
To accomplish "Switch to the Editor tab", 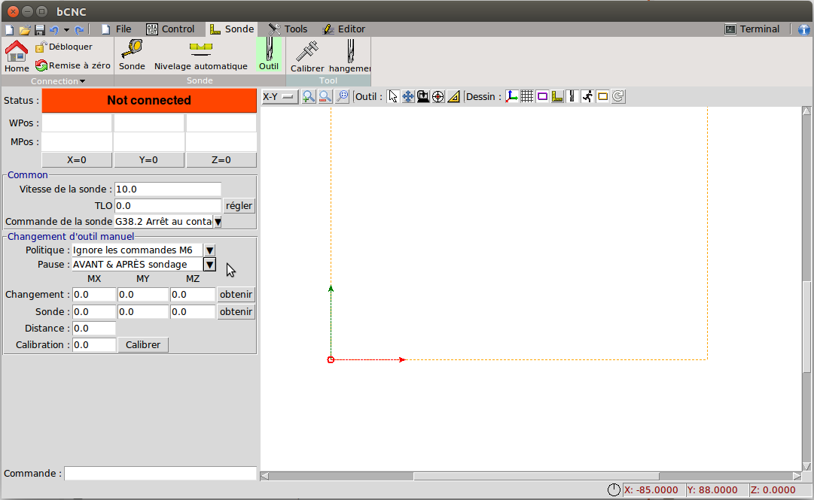I will point(343,29).
